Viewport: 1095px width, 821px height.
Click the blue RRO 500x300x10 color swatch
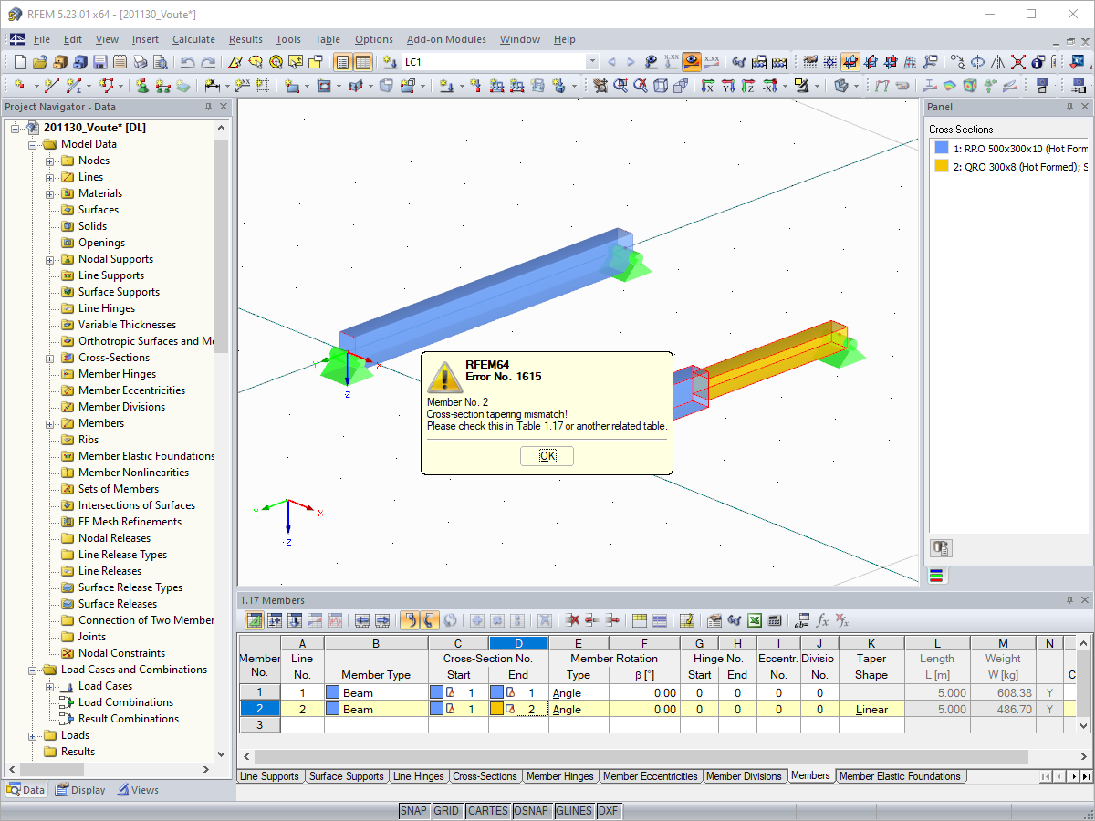coord(941,149)
